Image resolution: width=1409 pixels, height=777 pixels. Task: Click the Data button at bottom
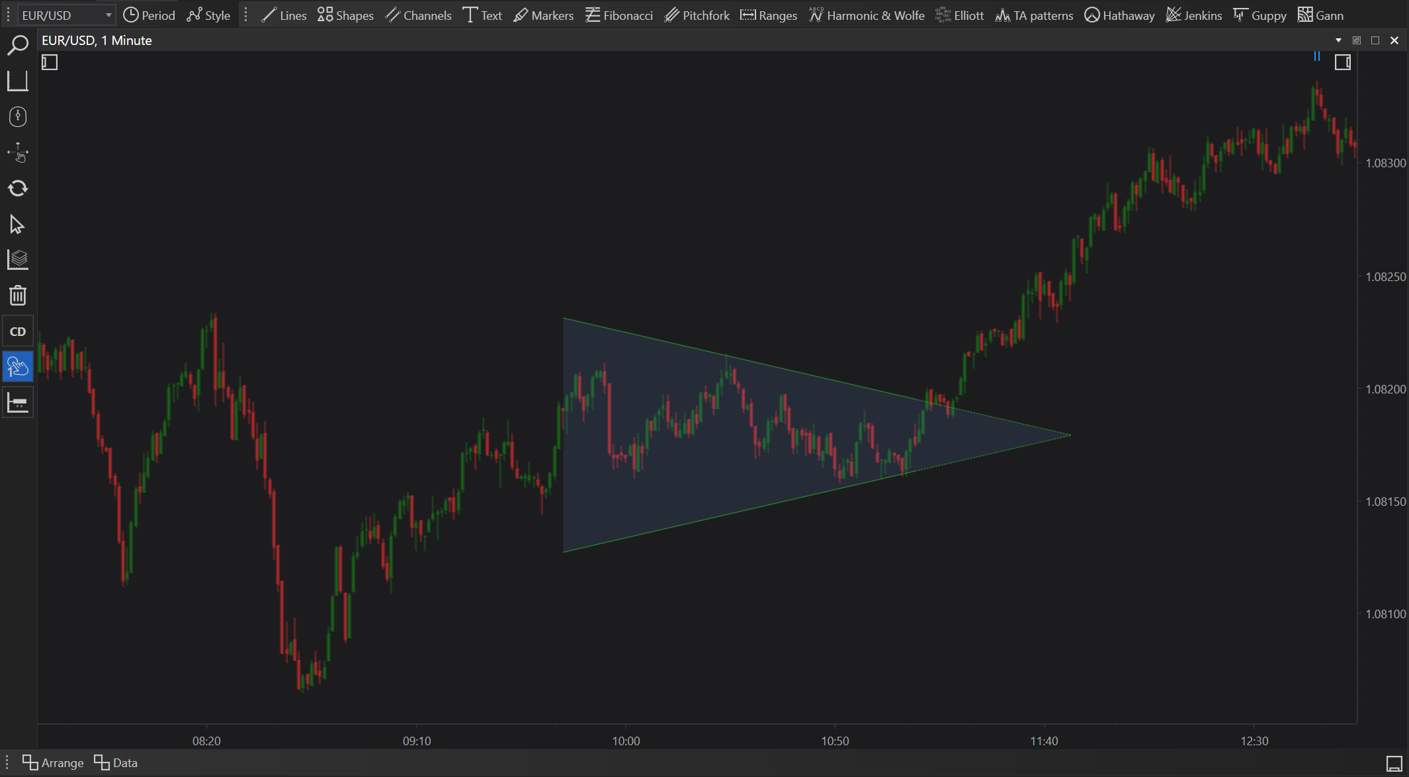tap(116, 762)
